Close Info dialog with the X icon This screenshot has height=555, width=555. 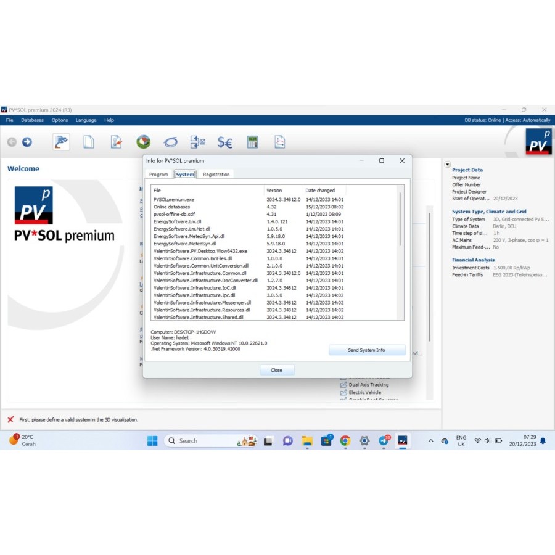click(402, 161)
